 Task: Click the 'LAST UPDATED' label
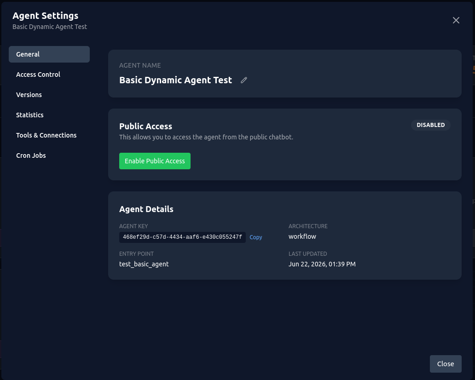tap(308, 254)
